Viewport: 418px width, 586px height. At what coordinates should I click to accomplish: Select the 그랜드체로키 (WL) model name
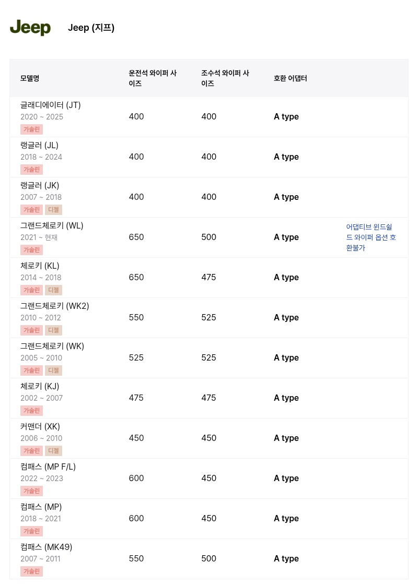52,226
